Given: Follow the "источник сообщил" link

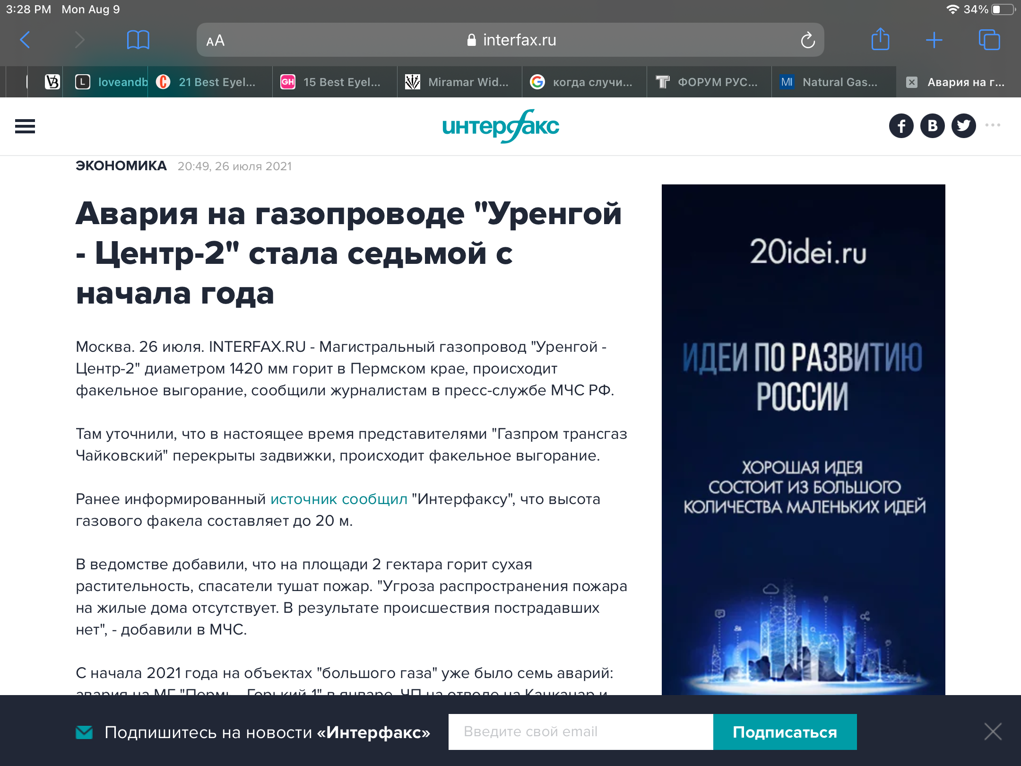Looking at the screenshot, I should (x=338, y=499).
